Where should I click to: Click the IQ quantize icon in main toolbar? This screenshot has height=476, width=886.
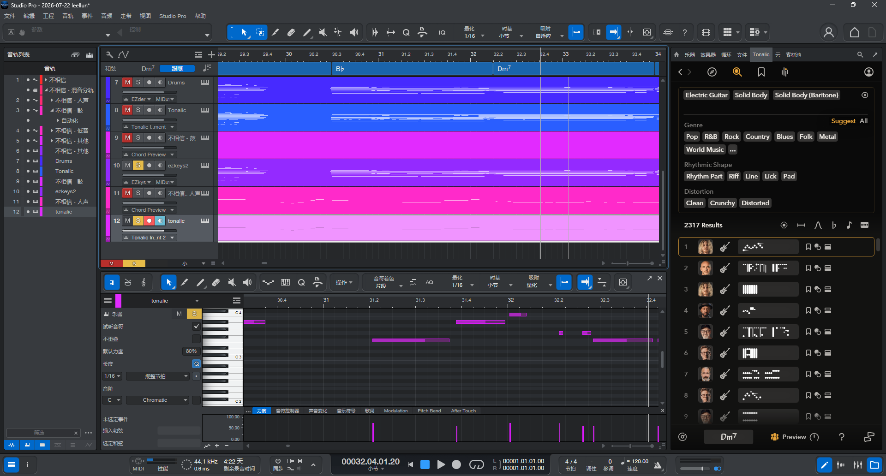point(442,32)
